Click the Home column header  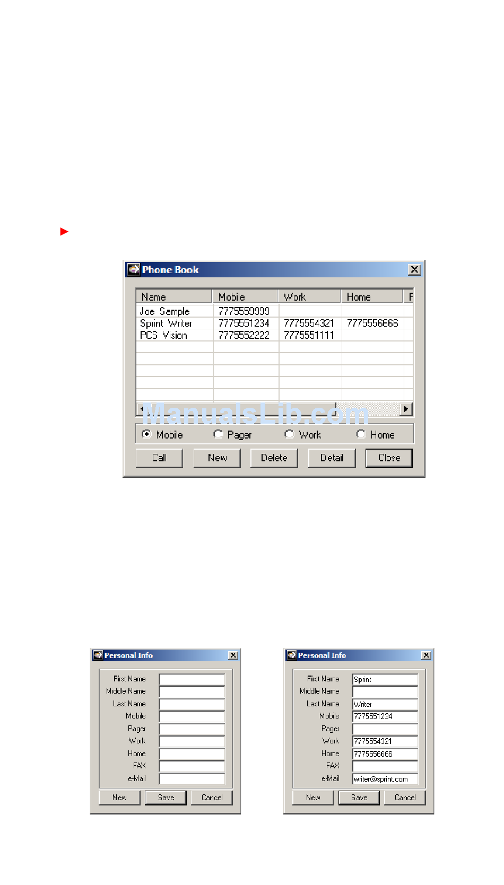[x=372, y=296]
